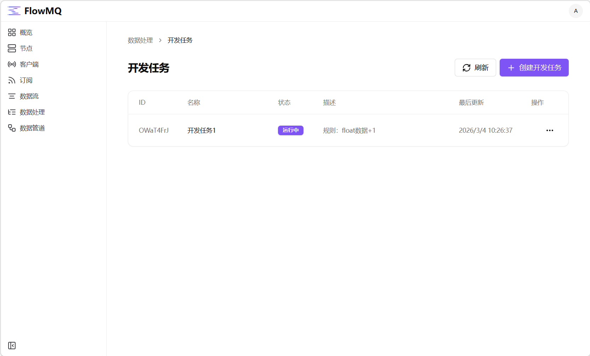Open the 订阅 subscriptions feed icon

click(x=12, y=80)
